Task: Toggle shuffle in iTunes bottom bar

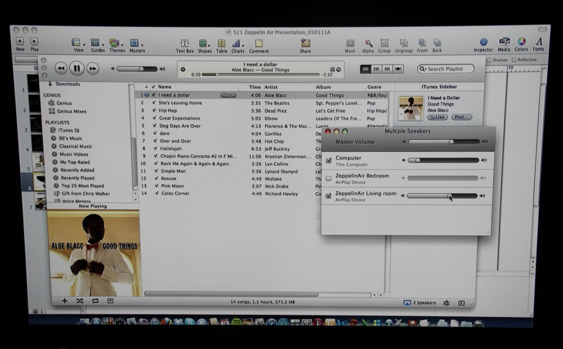Action: 80,301
